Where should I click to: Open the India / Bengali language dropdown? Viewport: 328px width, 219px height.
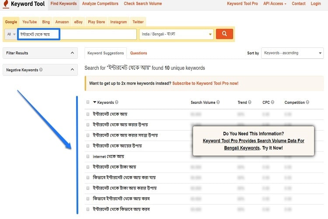[x=176, y=34]
